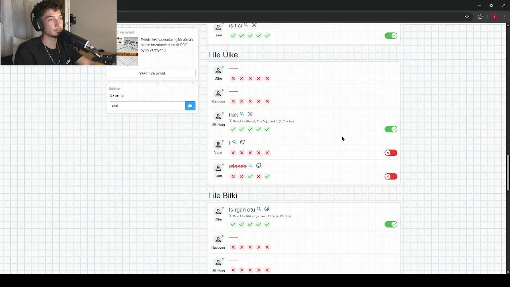This screenshot has height=287, width=510.
Task: Click the ile Bitki category heading
Action: (223, 195)
